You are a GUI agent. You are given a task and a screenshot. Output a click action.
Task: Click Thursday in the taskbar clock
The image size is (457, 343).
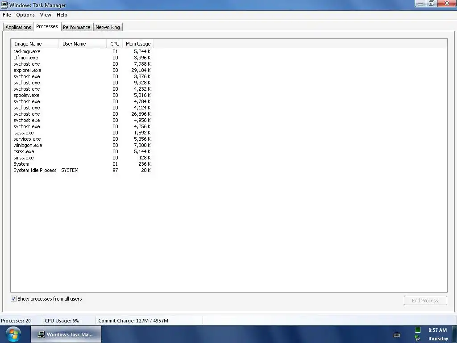tap(438, 339)
